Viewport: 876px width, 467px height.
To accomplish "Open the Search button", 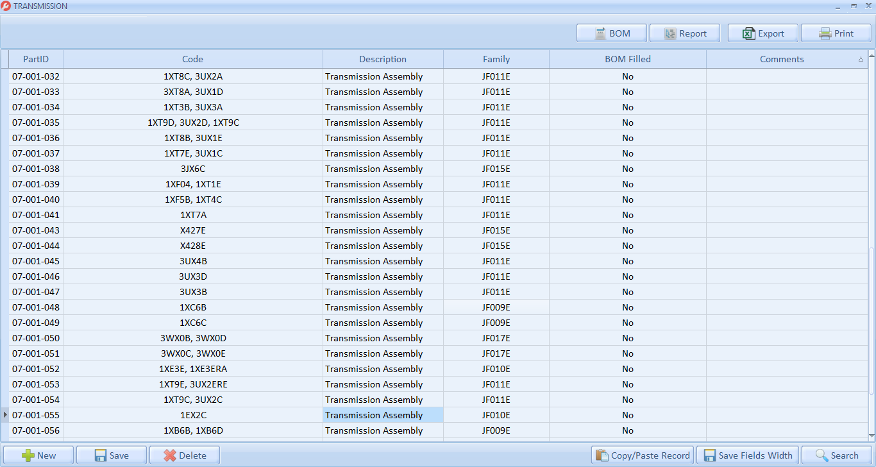I will (837, 455).
